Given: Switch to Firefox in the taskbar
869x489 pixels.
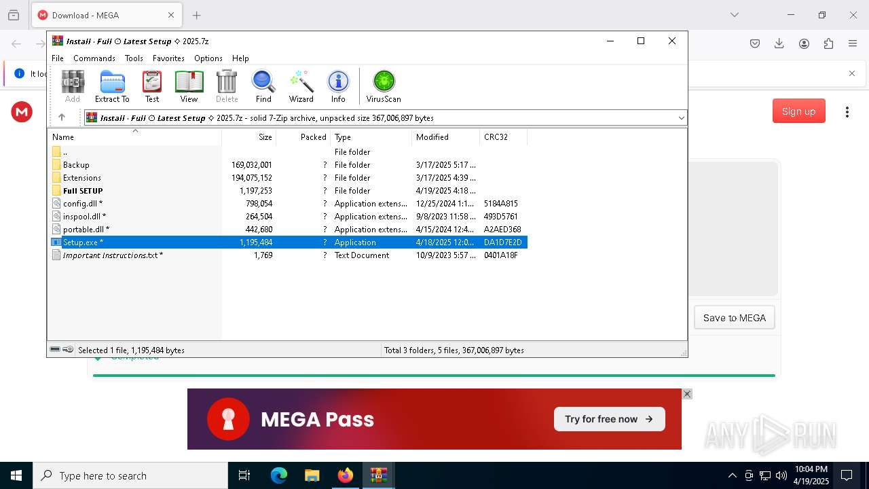Looking at the screenshot, I should coord(346,475).
